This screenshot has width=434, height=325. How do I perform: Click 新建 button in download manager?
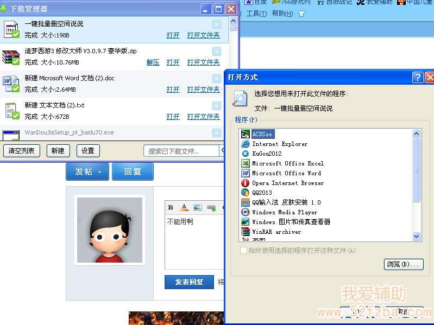[x=58, y=151]
